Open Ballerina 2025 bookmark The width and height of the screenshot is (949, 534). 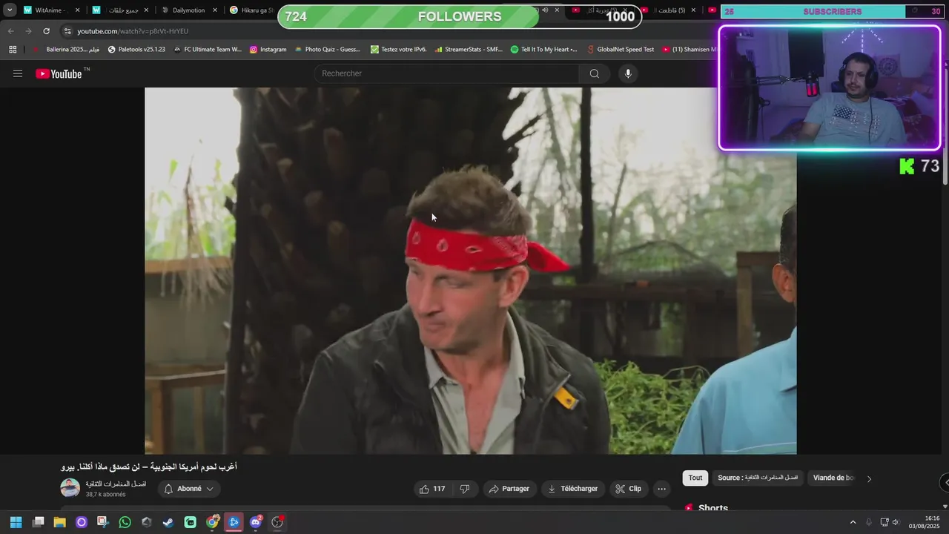(x=66, y=50)
